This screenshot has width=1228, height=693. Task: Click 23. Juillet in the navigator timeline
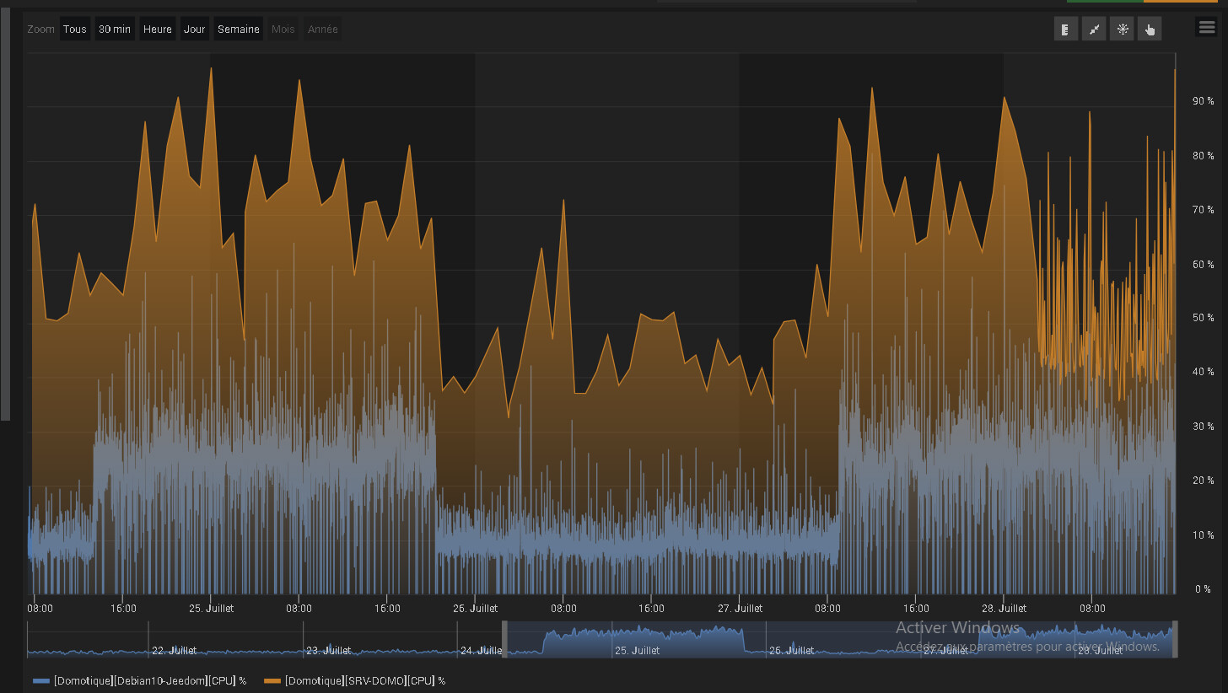pos(329,650)
